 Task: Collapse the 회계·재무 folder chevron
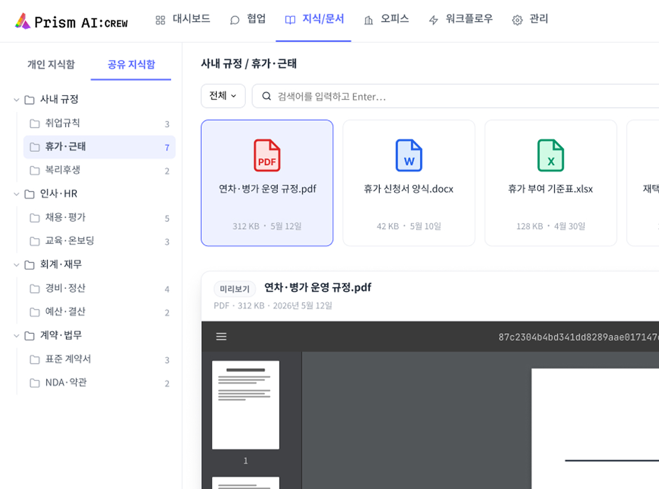(16, 264)
